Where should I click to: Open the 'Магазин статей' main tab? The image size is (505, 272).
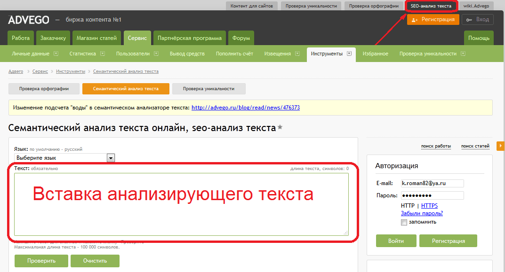pos(96,38)
